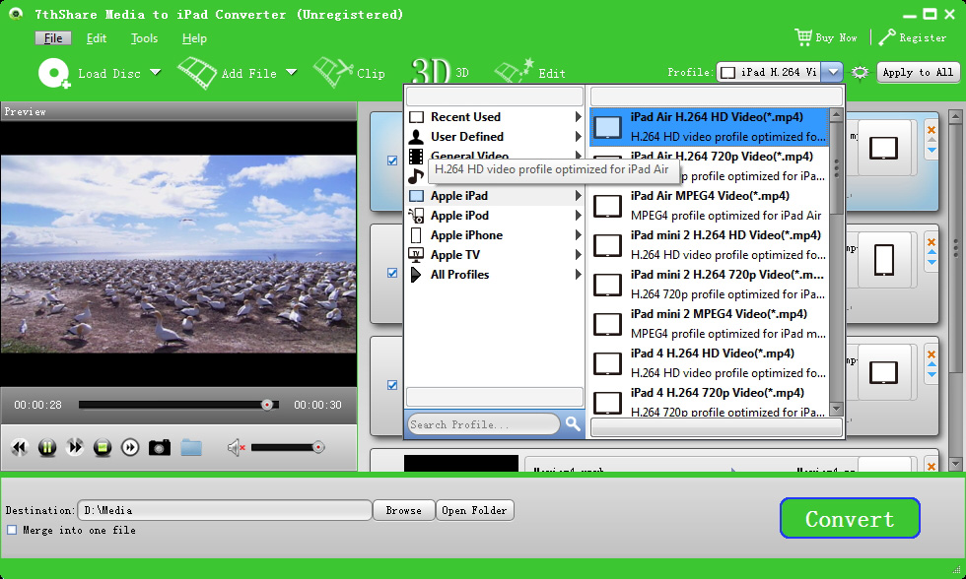This screenshot has width=966, height=579.
Task: Click the profile list scrollbar up arrow
Action: coord(836,114)
